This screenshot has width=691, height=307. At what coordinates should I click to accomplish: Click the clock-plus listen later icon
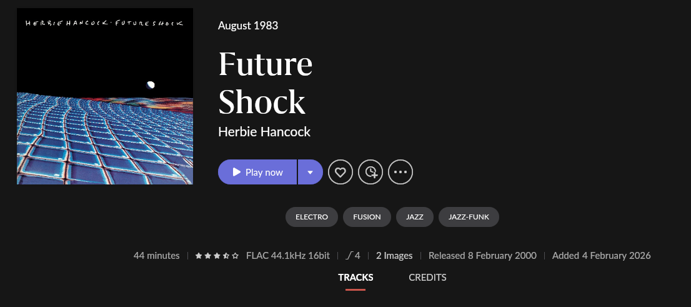[370, 172]
